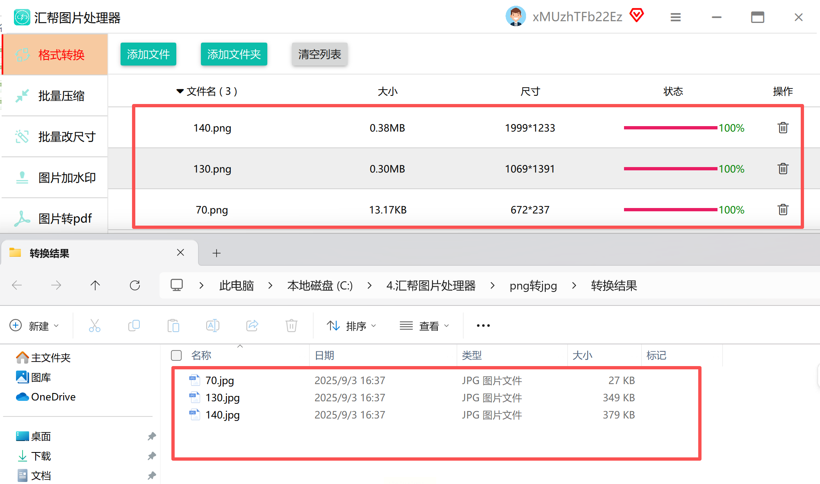Viewport: 820px width, 484px height.
Task: Open the hamburger menu in title bar
Action: tap(675, 17)
